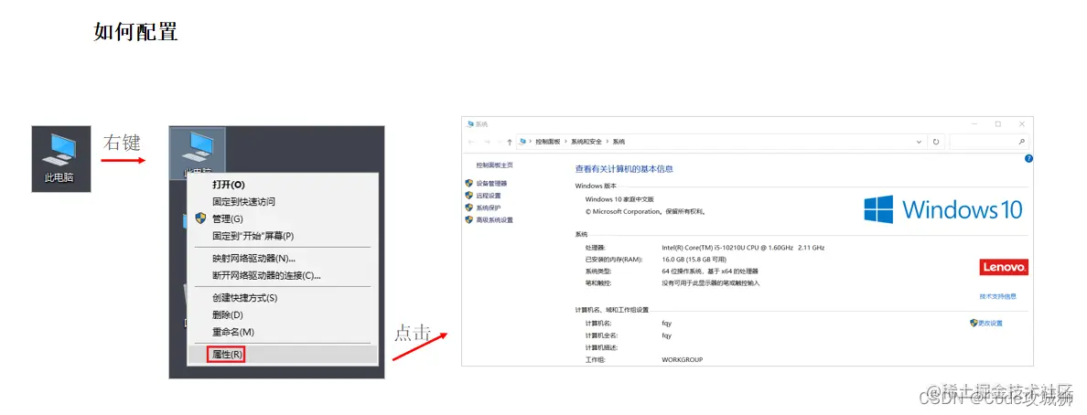Click the computer icon in the address bar

pos(522,142)
